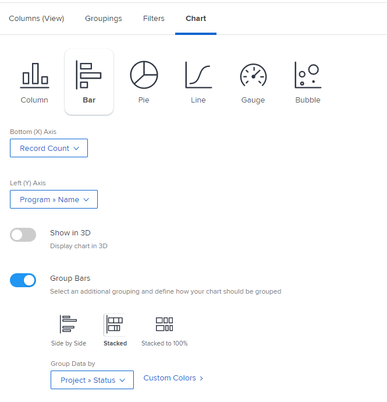Screen dimensions: 387x402
Task: Choose the Gauge chart type icon
Action: 253,75
